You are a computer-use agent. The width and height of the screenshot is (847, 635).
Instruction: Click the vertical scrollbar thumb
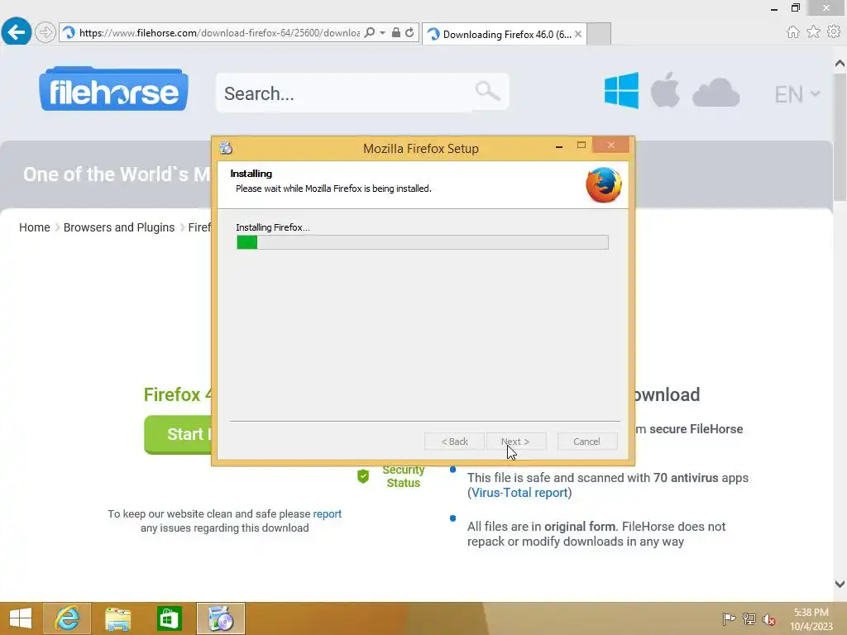click(840, 137)
